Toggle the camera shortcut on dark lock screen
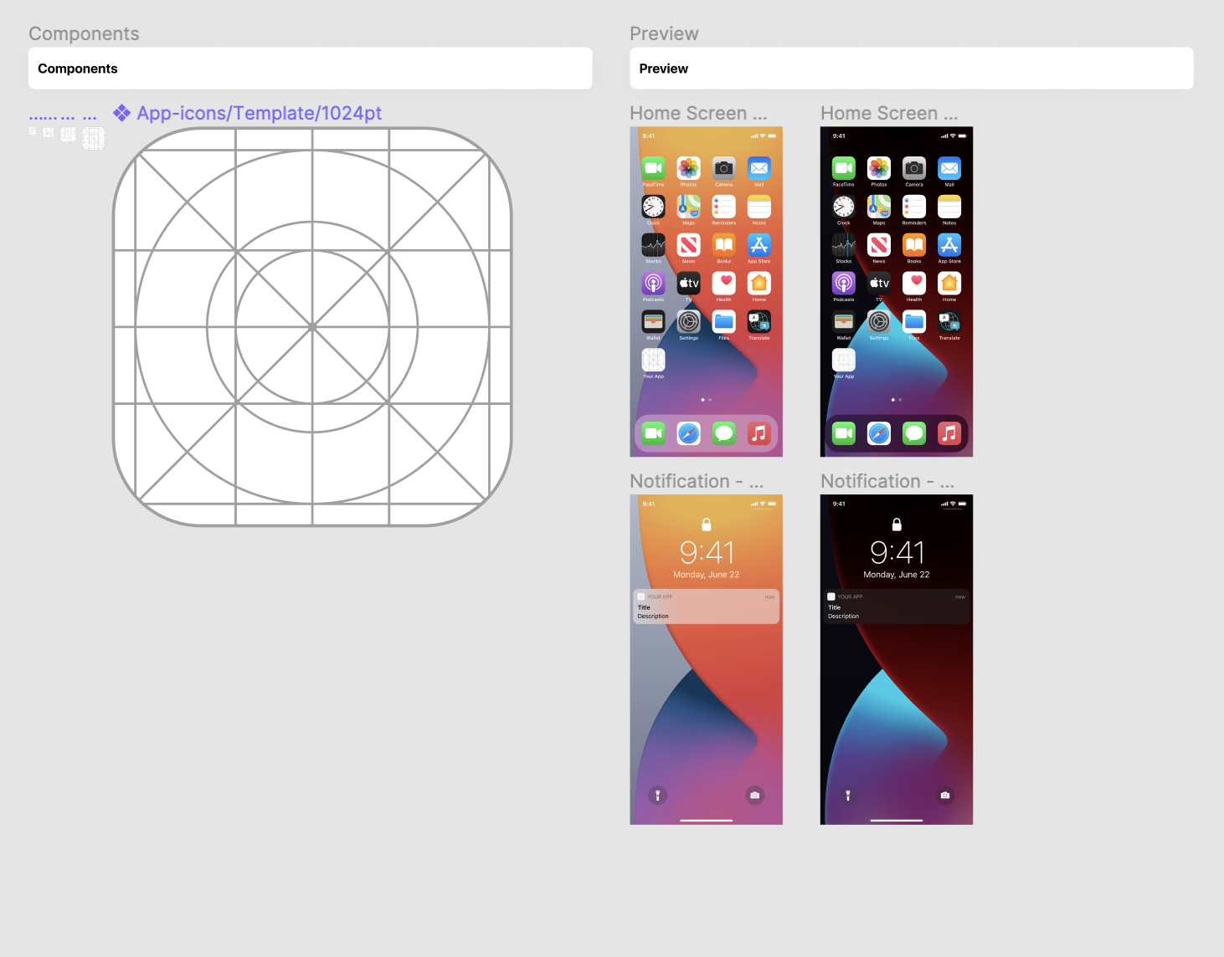The width and height of the screenshot is (1224, 957). tap(945, 796)
